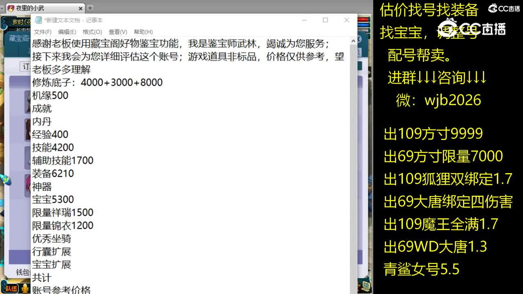The width and height of the screenshot is (523, 294).
Task: Open the 编辑(E) menu in Notepad
Action: 67,32
